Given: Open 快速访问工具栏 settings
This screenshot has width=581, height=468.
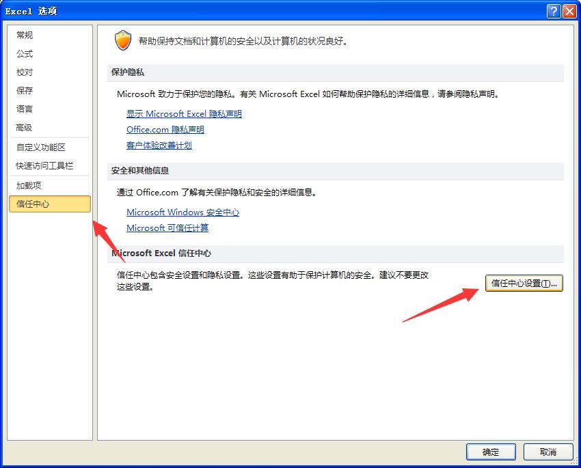Looking at the screenshot, I should pyautogui.click(x=44, y=165).
